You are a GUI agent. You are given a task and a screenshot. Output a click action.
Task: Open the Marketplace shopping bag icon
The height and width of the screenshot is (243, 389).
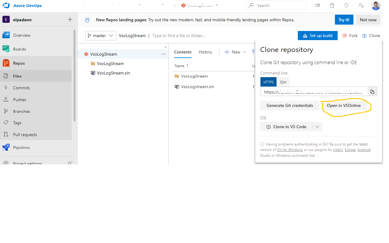pos(332,5)
